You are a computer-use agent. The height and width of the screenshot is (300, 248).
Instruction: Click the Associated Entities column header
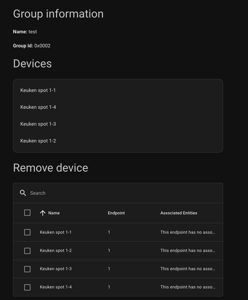[x=179, y=213]
